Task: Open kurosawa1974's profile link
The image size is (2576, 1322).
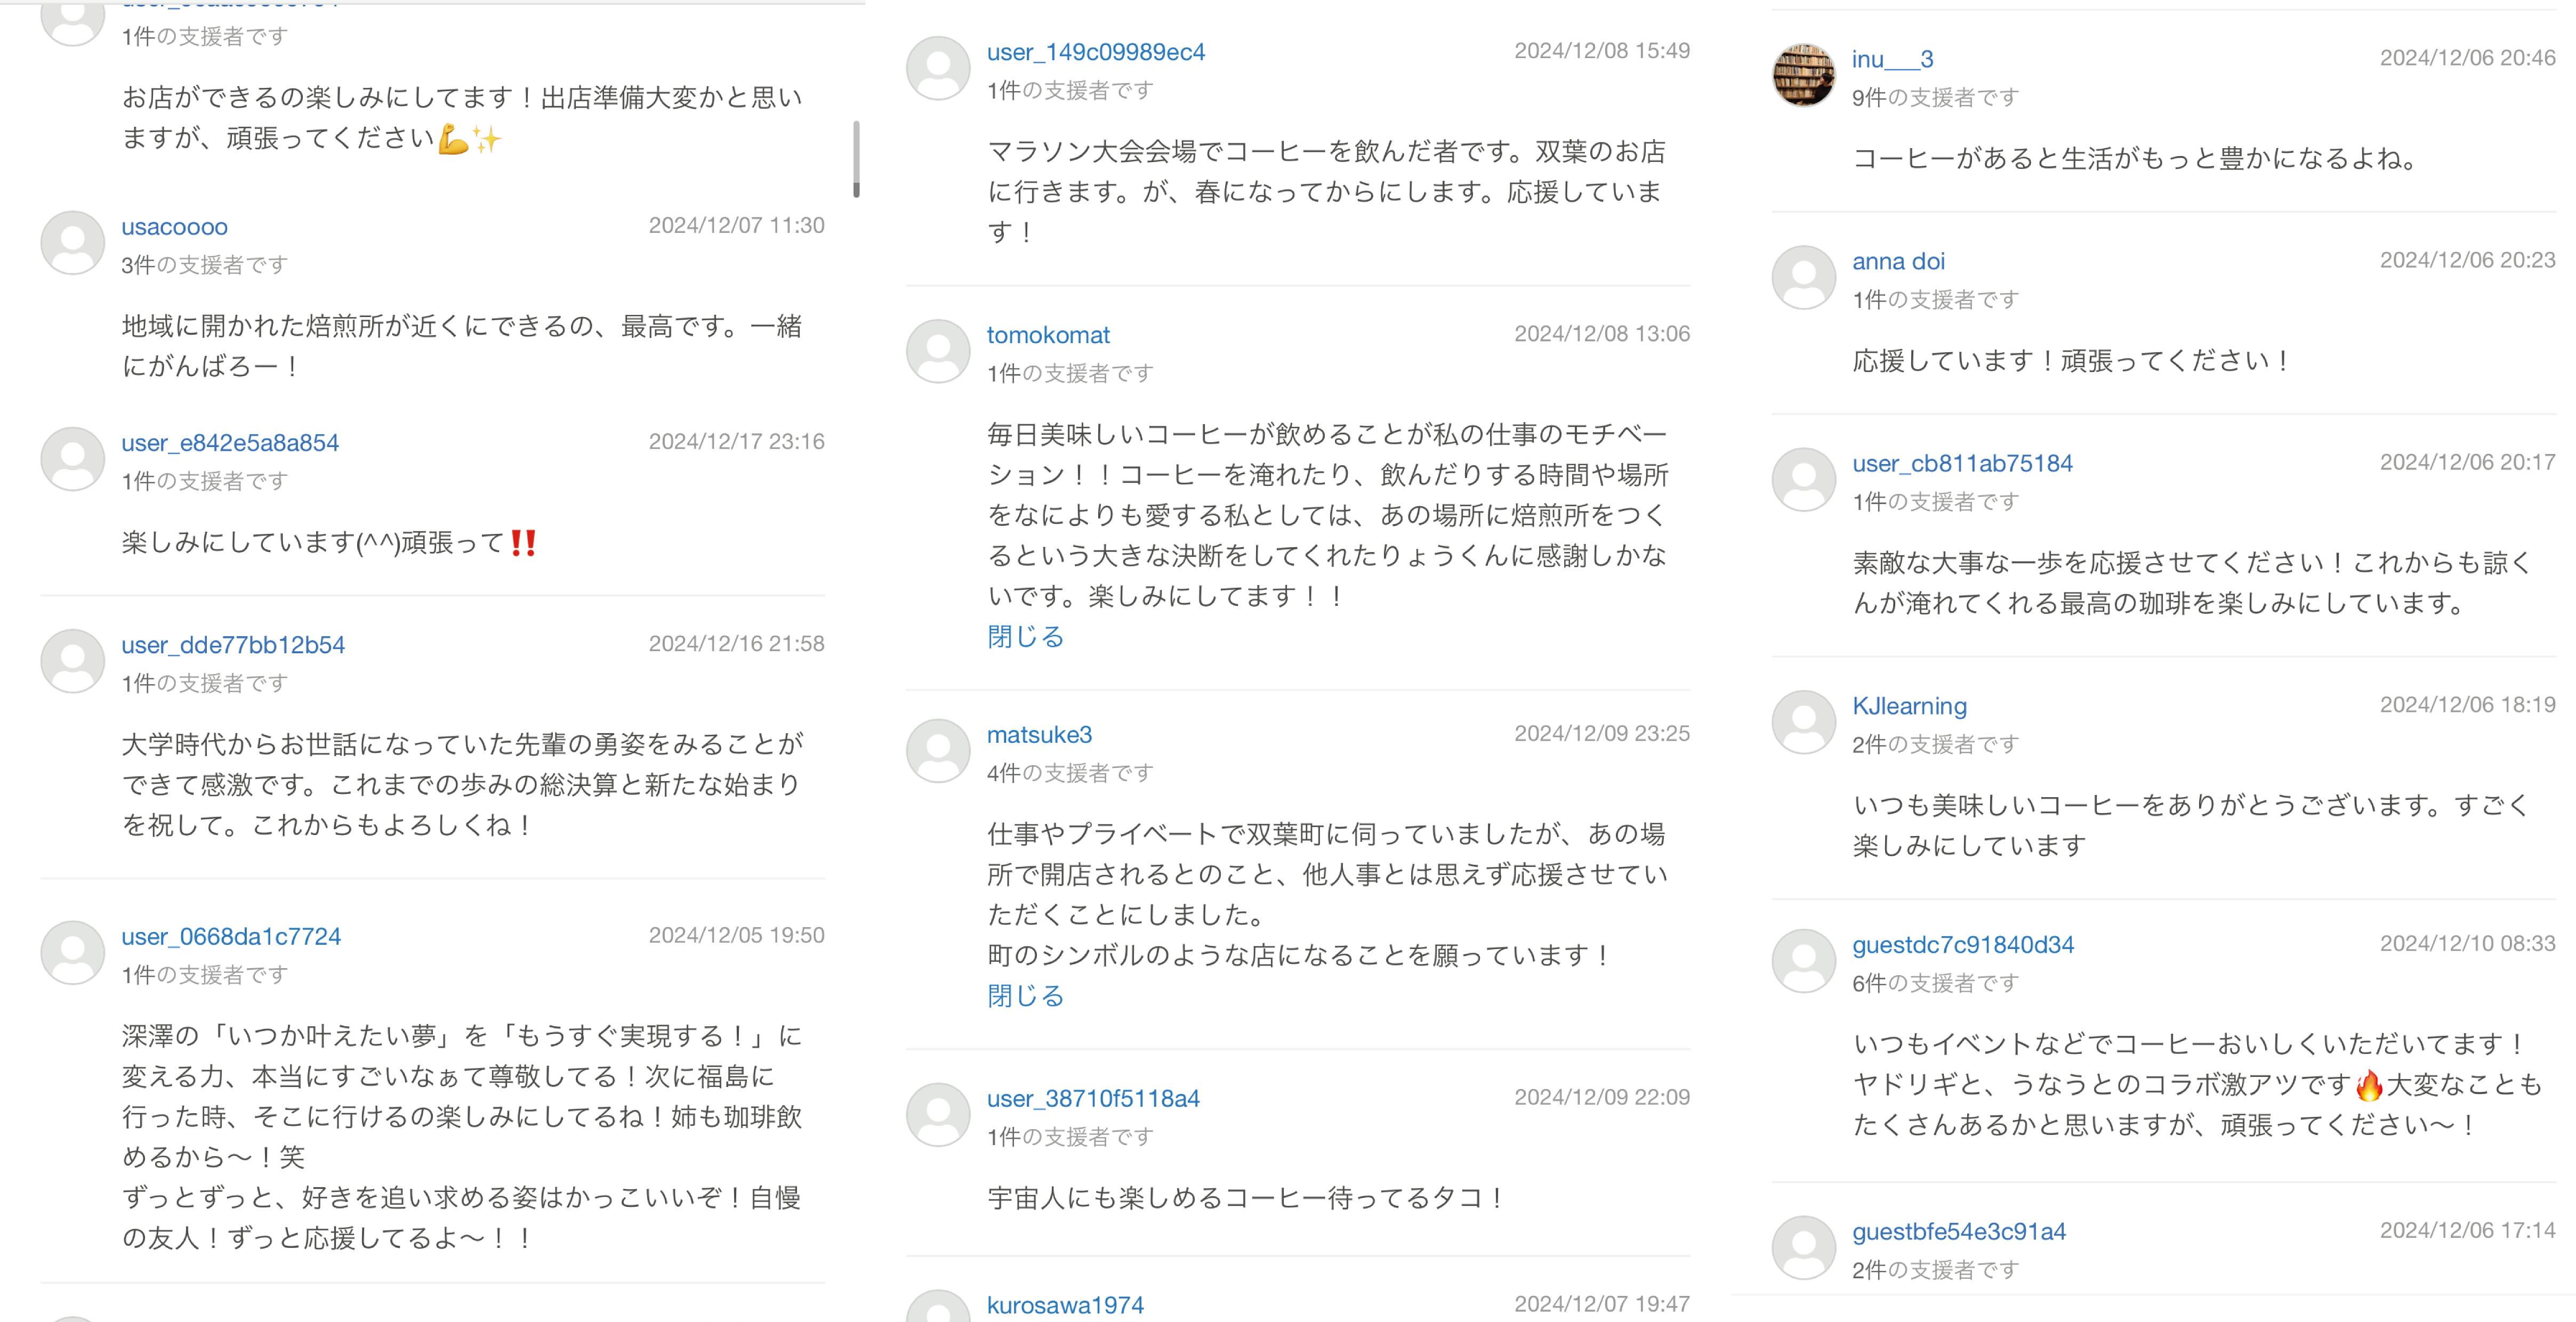Action: [x=1065, y=1305]
